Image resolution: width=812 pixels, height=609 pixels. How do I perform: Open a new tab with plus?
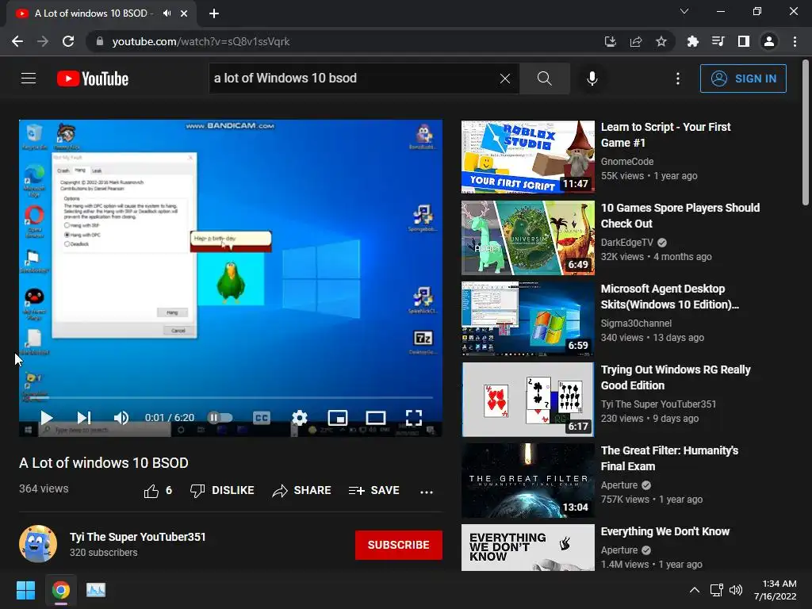(214, 13)
